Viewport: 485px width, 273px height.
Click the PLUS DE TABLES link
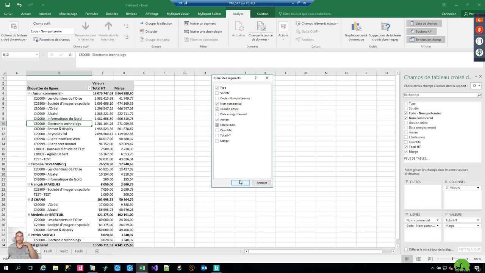416,158
